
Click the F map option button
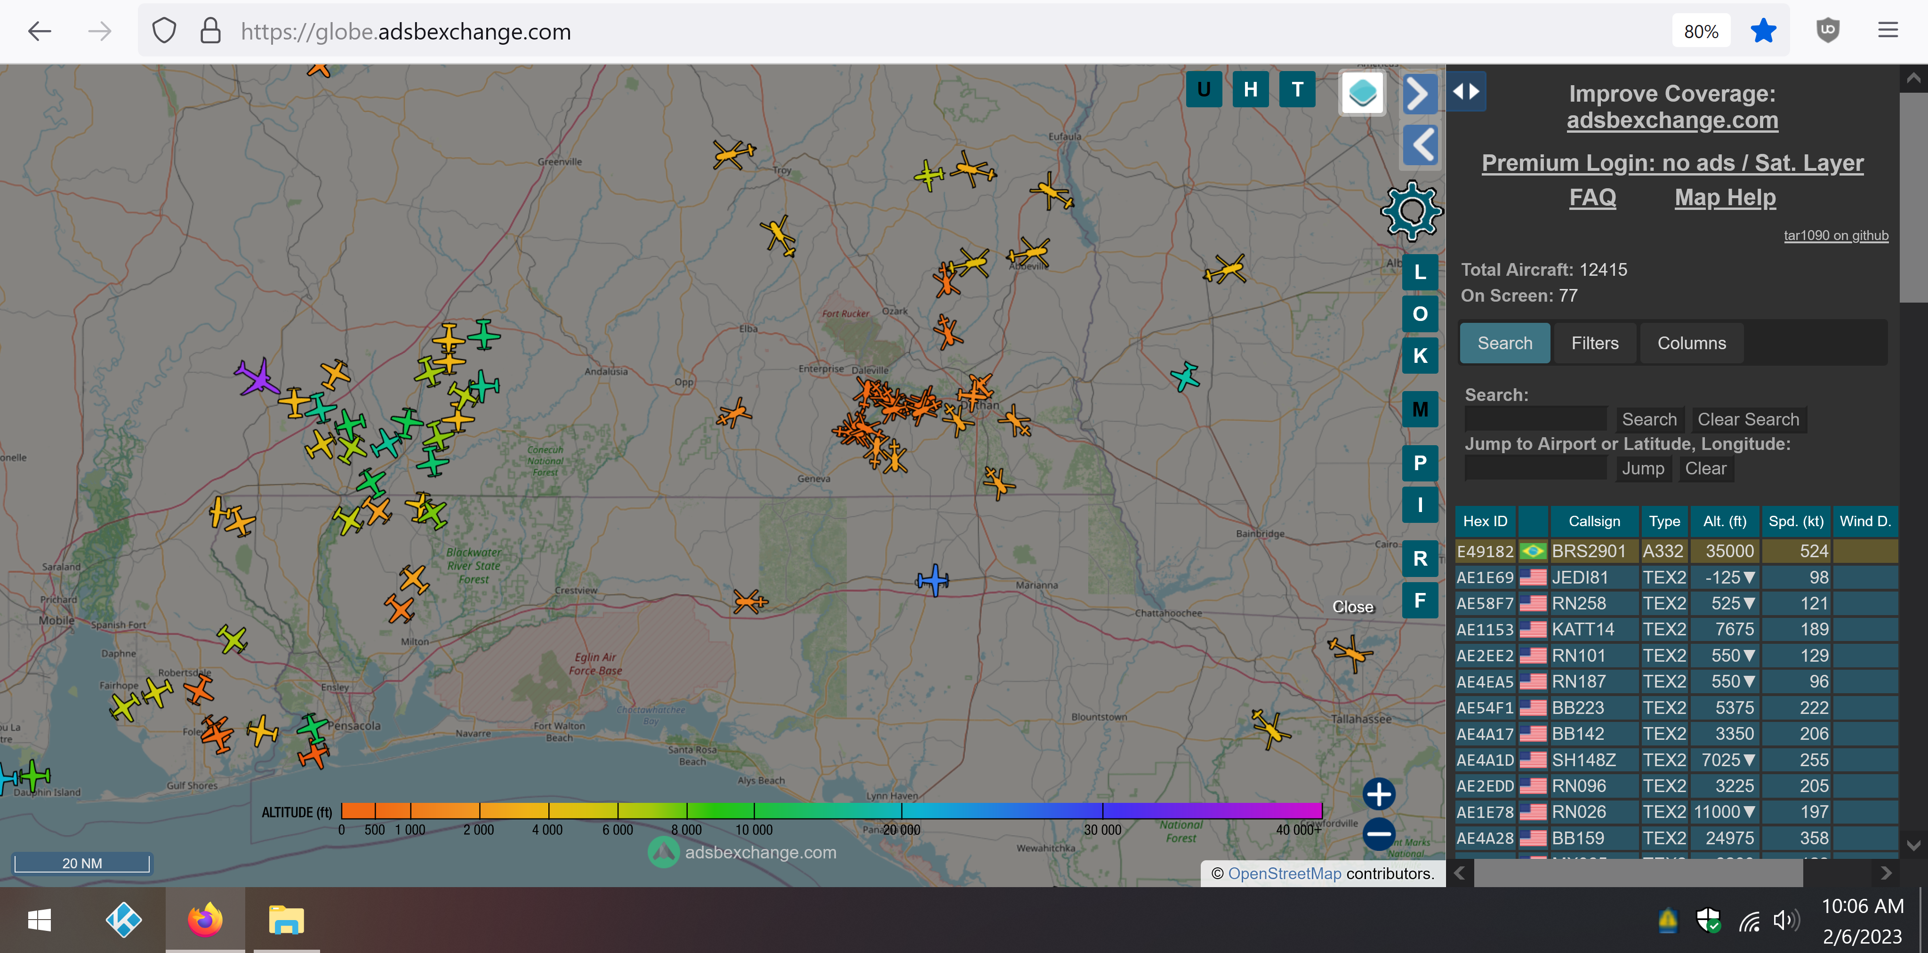click(x=1420, y=601)
